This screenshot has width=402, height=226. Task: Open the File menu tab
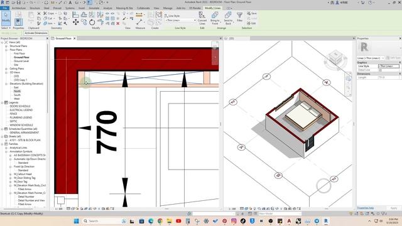pyautogui.click(x=4, y=8)
